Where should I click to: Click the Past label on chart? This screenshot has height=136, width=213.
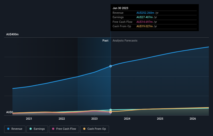pos(105,41)
